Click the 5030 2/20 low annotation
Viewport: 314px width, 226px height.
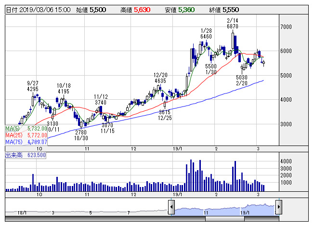pos(242,80)
